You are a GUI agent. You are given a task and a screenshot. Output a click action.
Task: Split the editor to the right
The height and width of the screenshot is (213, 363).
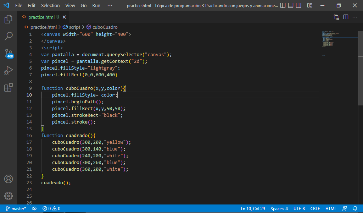[346, 17]
